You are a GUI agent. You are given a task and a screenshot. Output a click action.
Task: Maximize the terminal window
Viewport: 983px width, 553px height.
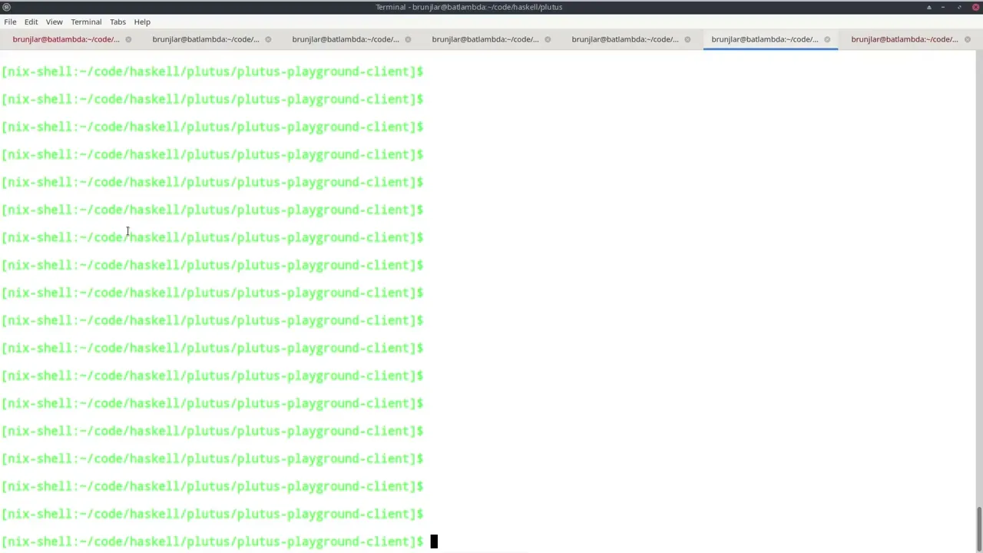[959, 7]
